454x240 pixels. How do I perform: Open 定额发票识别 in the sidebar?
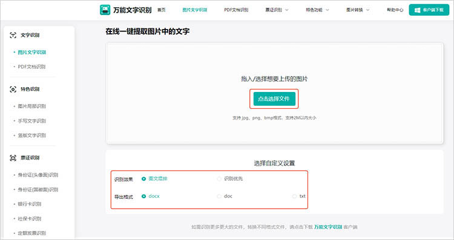[32, 233]
